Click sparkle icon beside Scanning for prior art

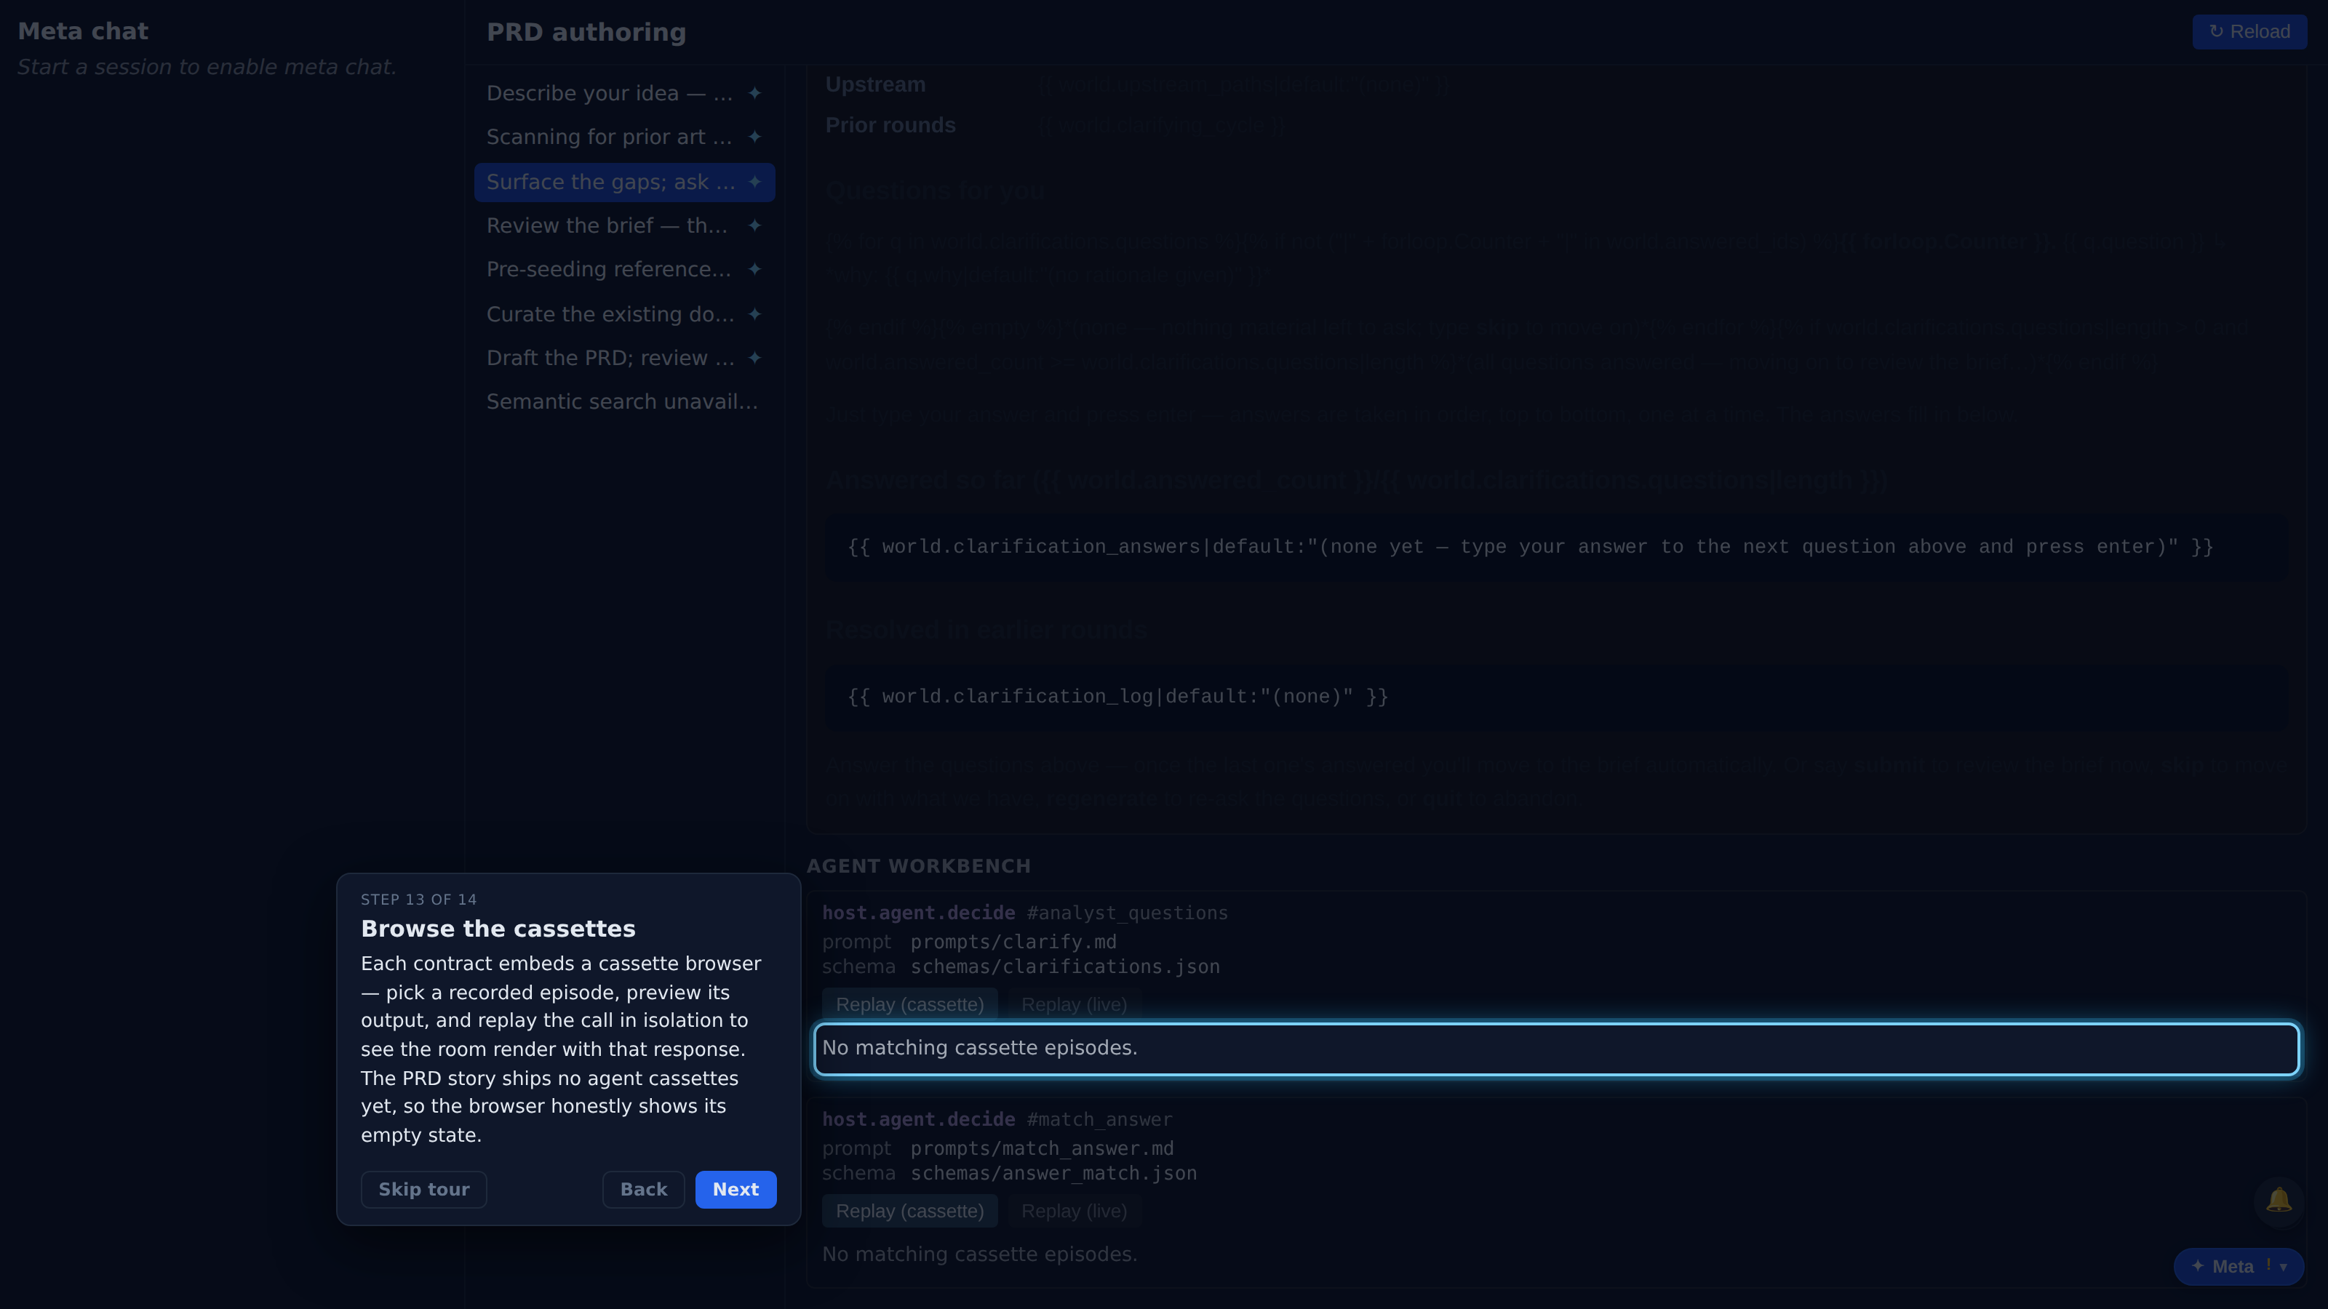pos(754,137)
